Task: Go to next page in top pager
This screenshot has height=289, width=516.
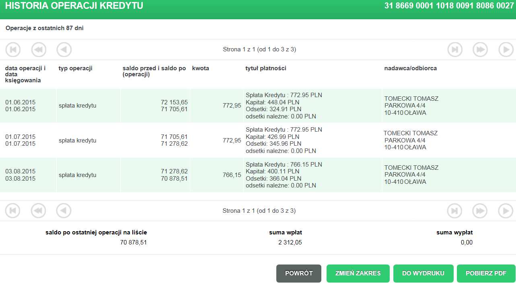Action: 506,50
